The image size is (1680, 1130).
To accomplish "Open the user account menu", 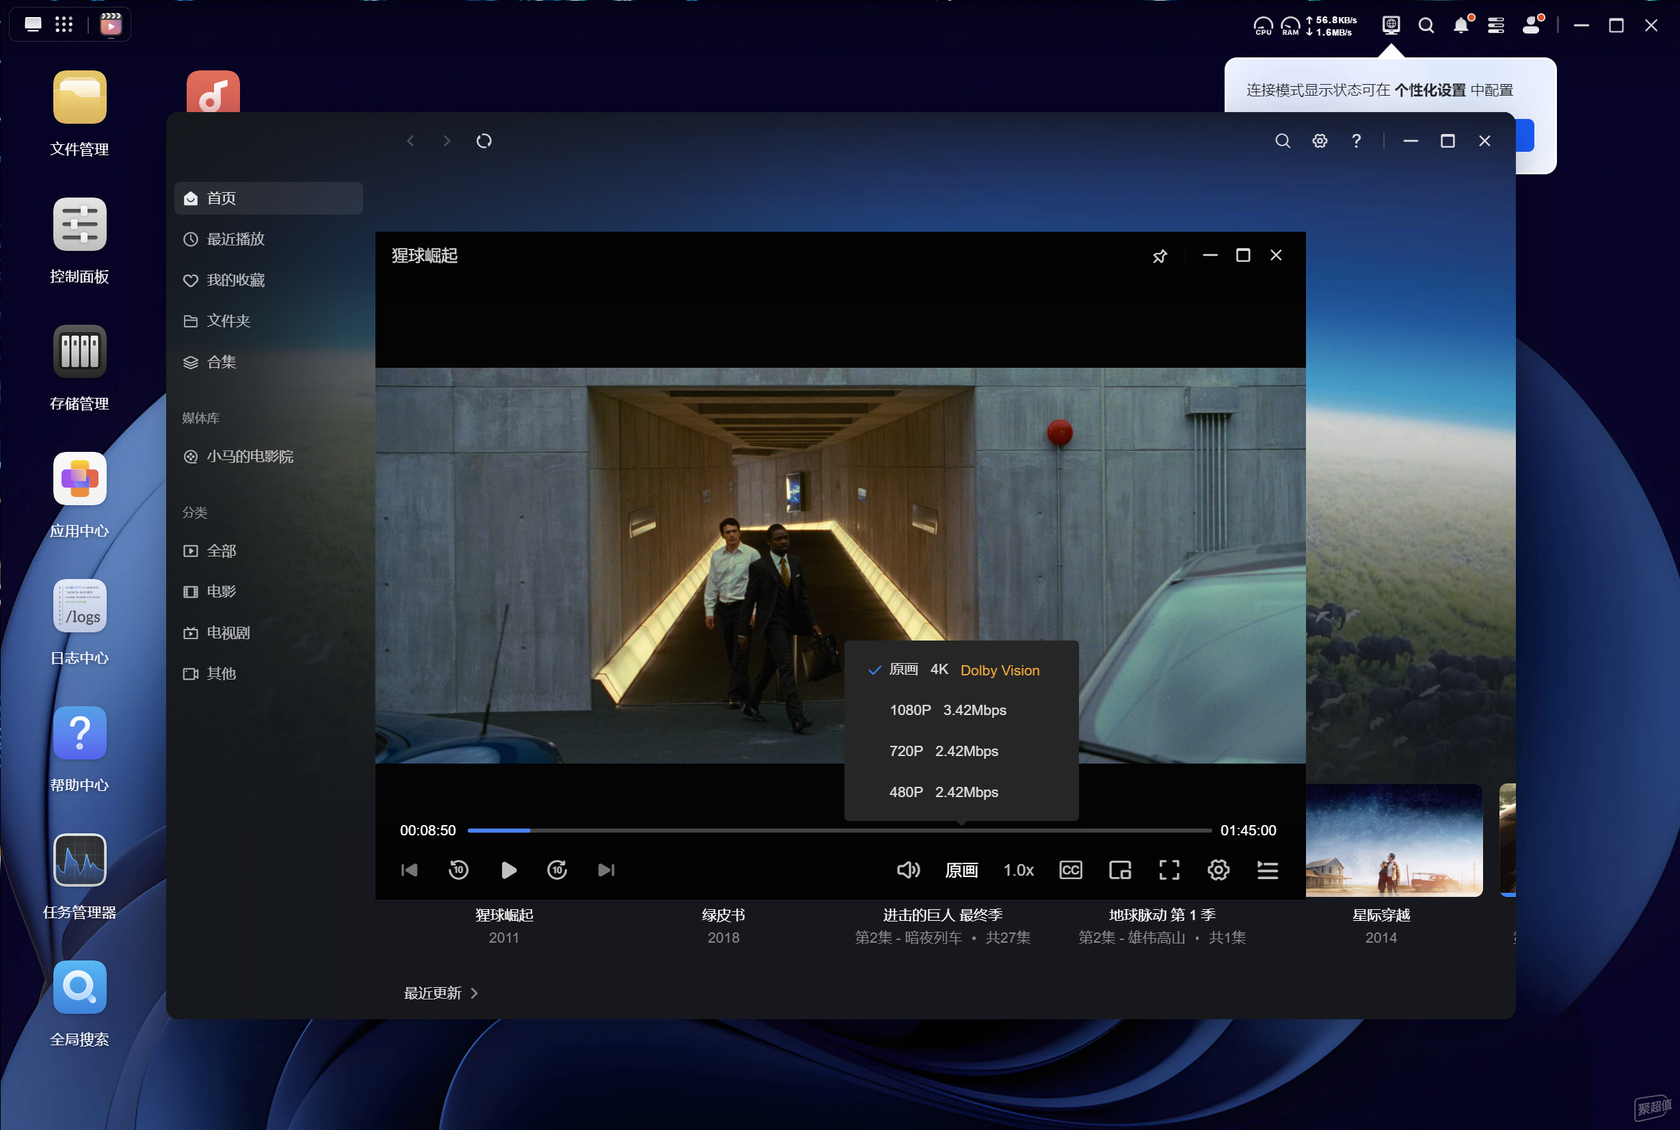I will (x=1532, y=25).
